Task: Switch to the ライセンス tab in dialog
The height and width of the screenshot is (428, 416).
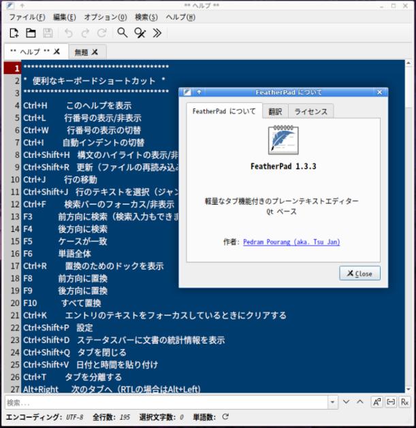Action: 311,112
